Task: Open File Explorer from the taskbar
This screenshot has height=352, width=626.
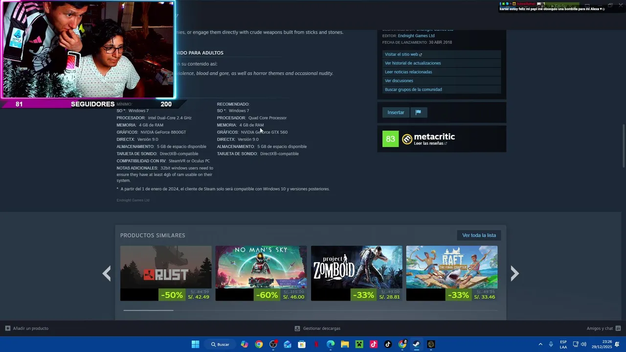Action: [345, 344]
